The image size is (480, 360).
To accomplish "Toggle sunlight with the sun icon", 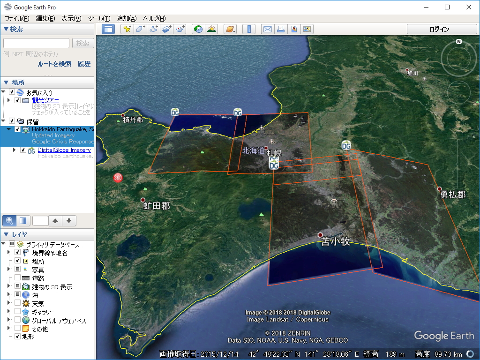I will 212,29.
